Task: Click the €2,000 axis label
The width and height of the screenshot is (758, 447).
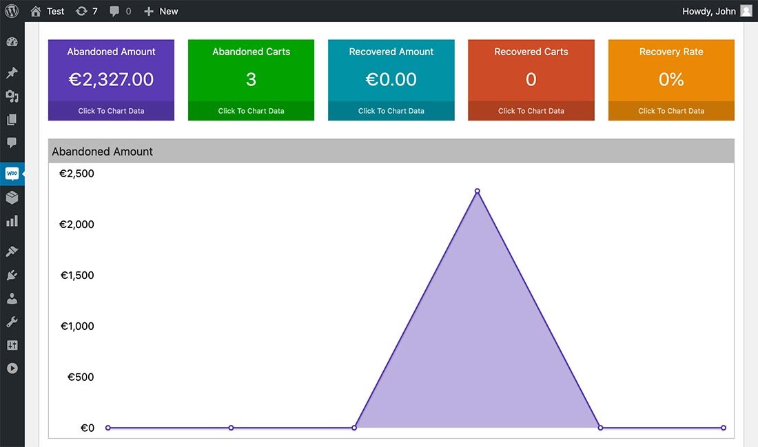Action: (x=76, y=225)
